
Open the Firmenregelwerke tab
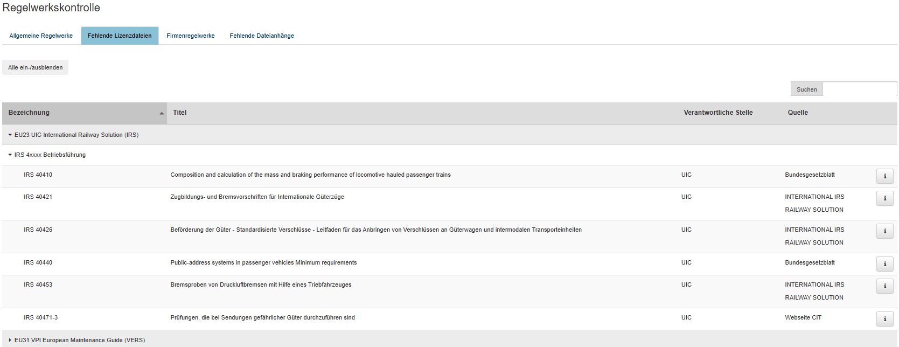(191, 36)
